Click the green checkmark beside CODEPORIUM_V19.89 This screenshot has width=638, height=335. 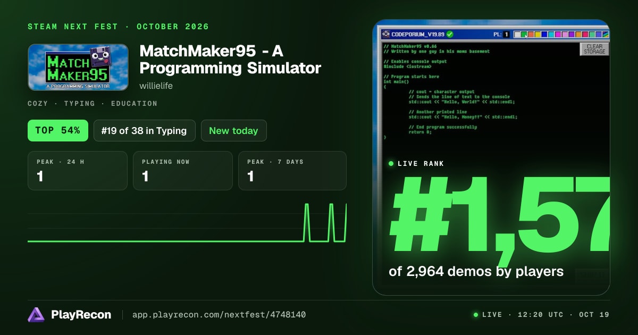coord(450,34)
